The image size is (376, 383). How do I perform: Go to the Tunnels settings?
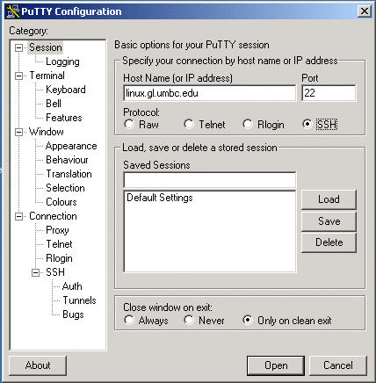[x=79, y=300]
